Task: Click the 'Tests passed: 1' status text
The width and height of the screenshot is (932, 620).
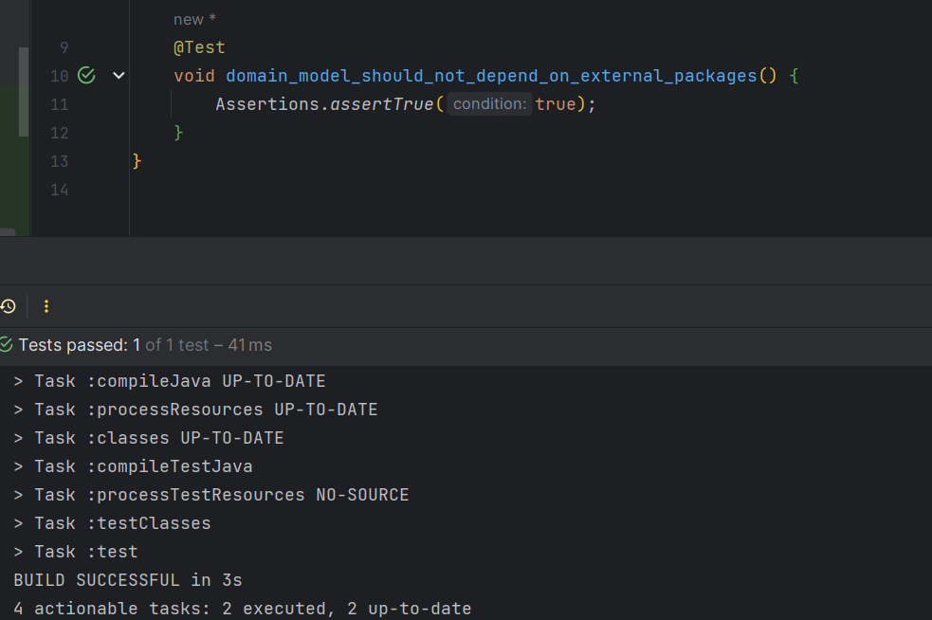Action: click(x=79, y=345)
